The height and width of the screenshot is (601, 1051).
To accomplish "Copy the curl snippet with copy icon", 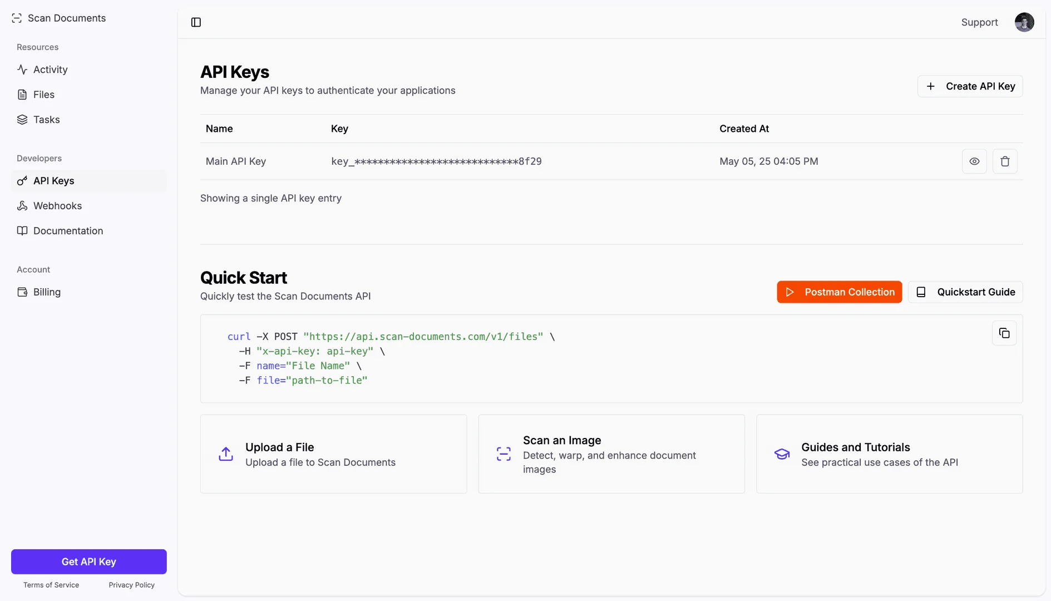I will tap(1004, 333).
